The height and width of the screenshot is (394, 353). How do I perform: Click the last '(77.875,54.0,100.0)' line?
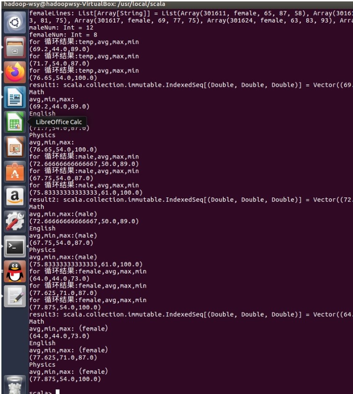(x=65, y=379)
